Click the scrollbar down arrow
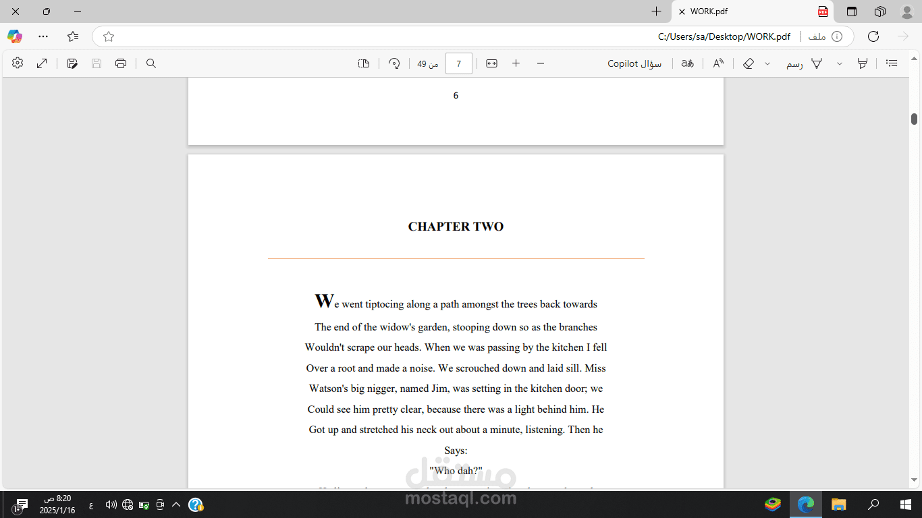The height and width of the screenshot is (518, 922). [914, 480]
